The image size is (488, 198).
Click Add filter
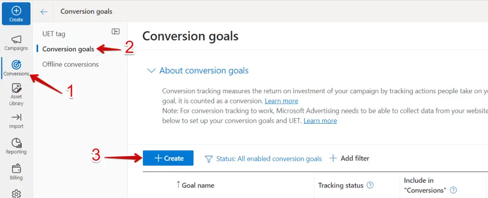pyautogui.click(x=349, y=158)
